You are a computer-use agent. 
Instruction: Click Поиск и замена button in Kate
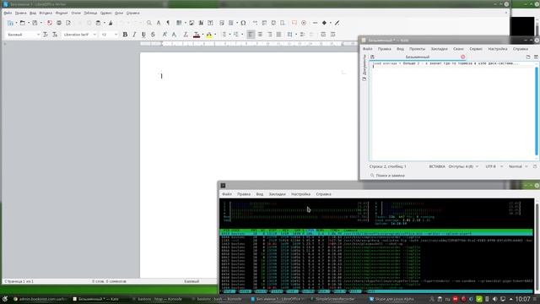[387, 176]
